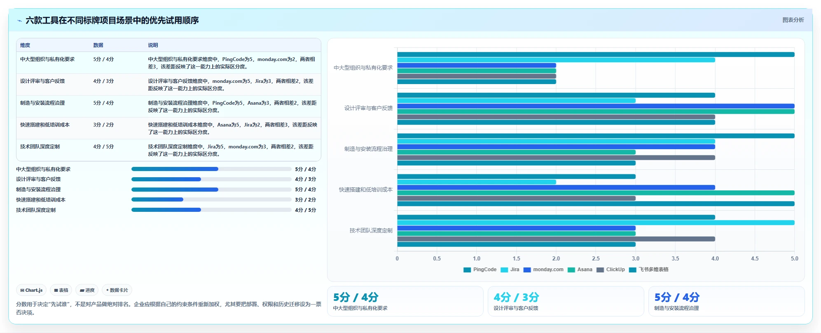
Task: Click the 说明 table column header
Action: point(153,45)
